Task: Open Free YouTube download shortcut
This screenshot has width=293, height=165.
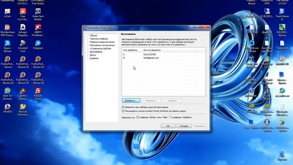Action: coord(23,14)
